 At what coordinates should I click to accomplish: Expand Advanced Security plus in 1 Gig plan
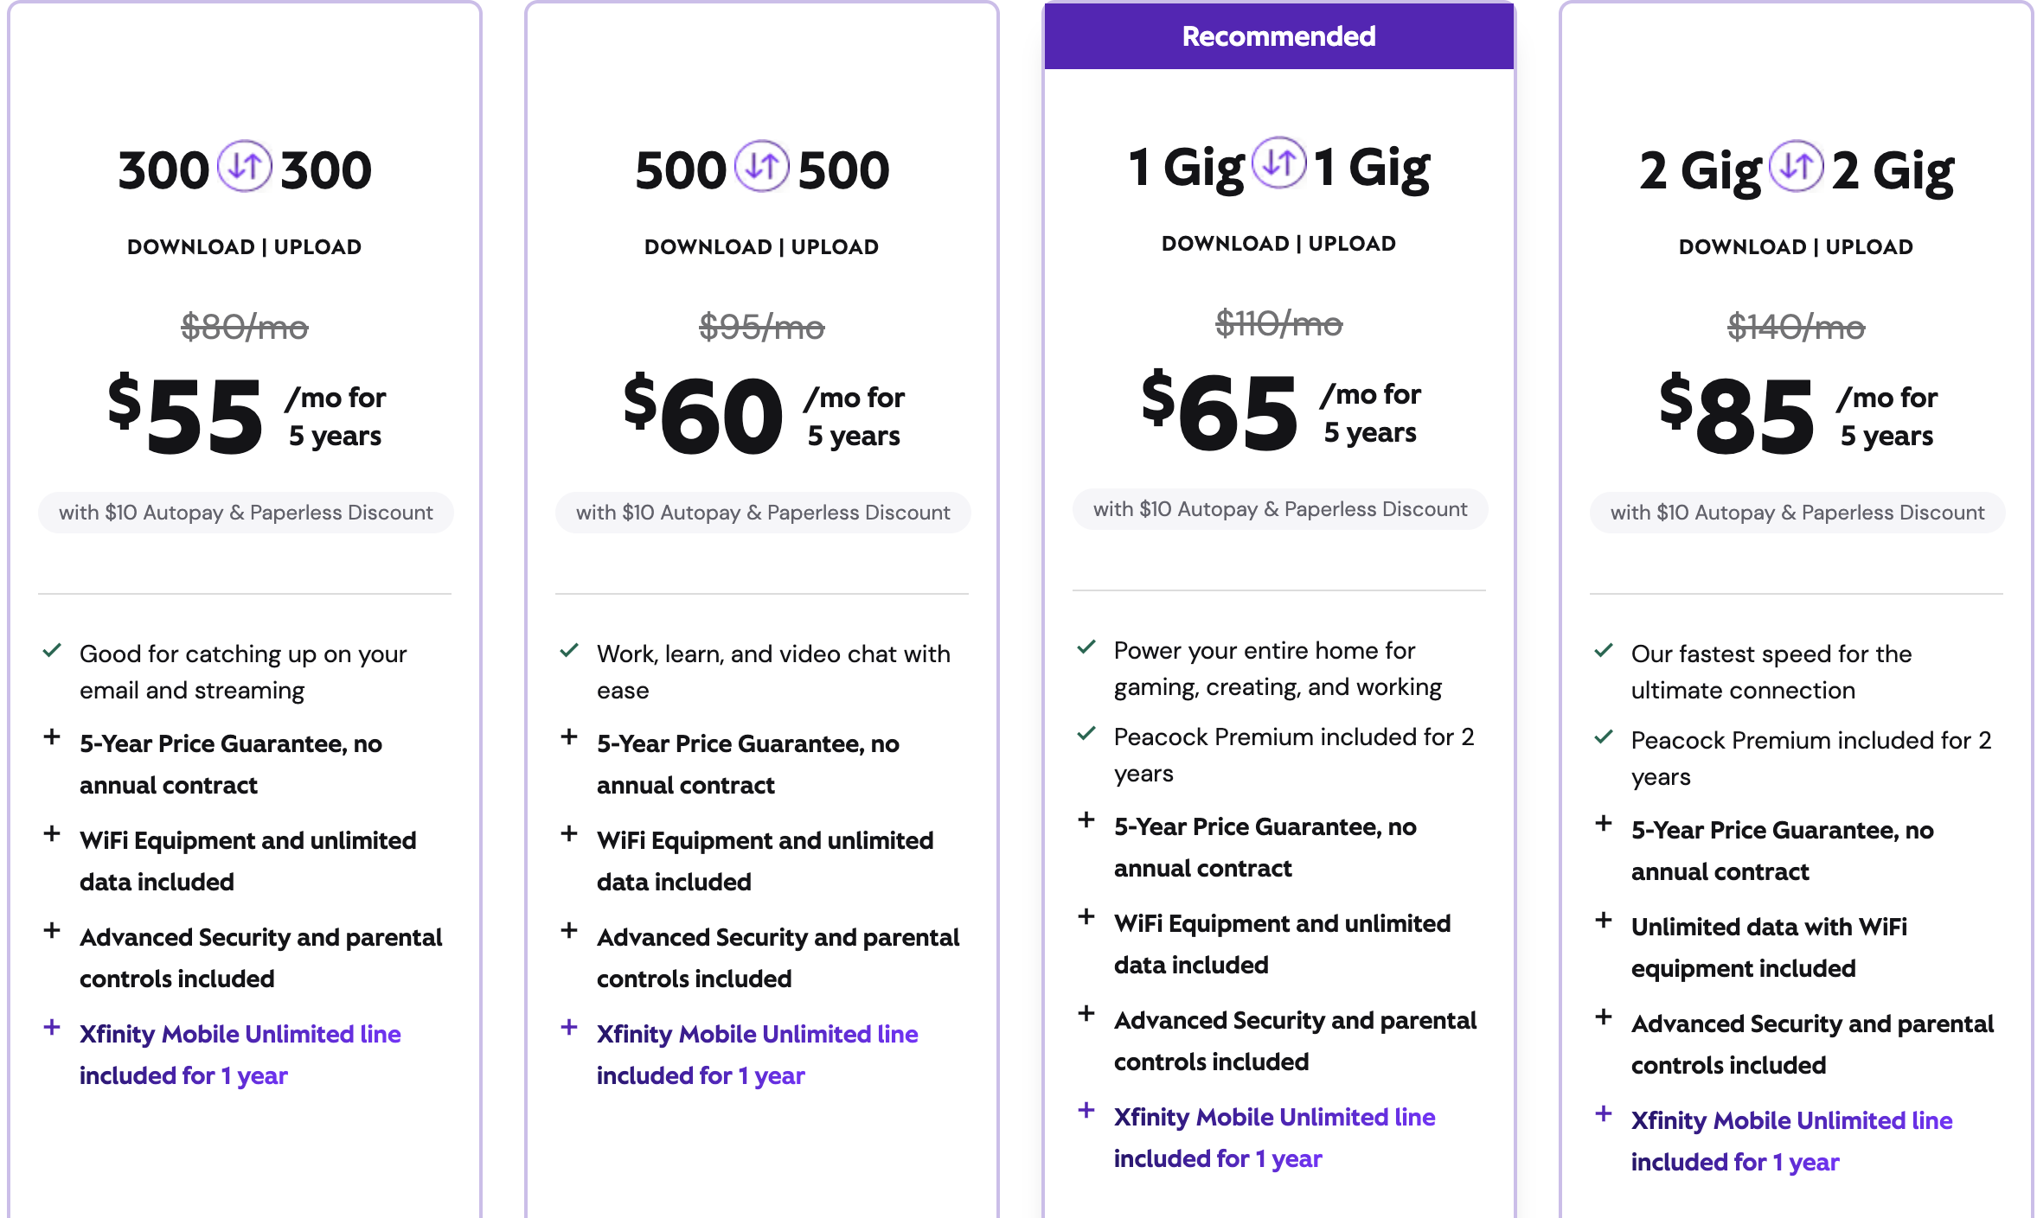[1086, 1013]
